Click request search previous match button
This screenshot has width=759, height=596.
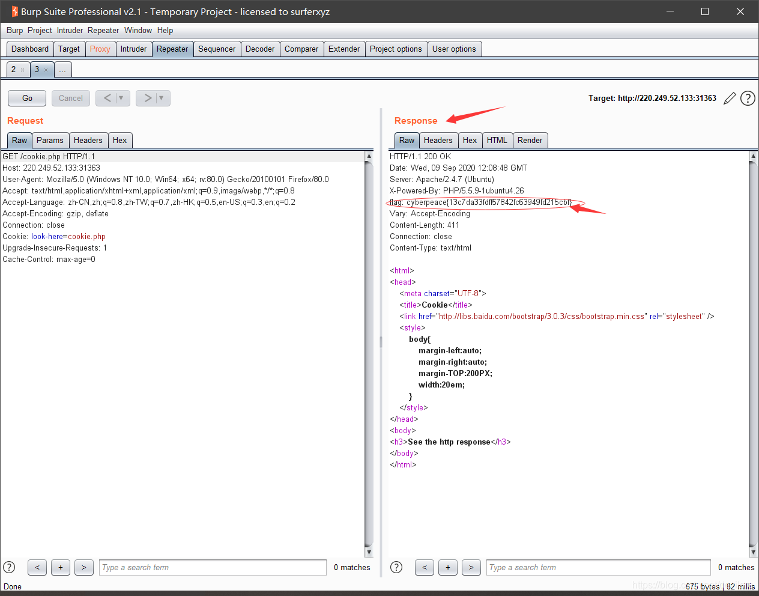(x=37, y=567)
